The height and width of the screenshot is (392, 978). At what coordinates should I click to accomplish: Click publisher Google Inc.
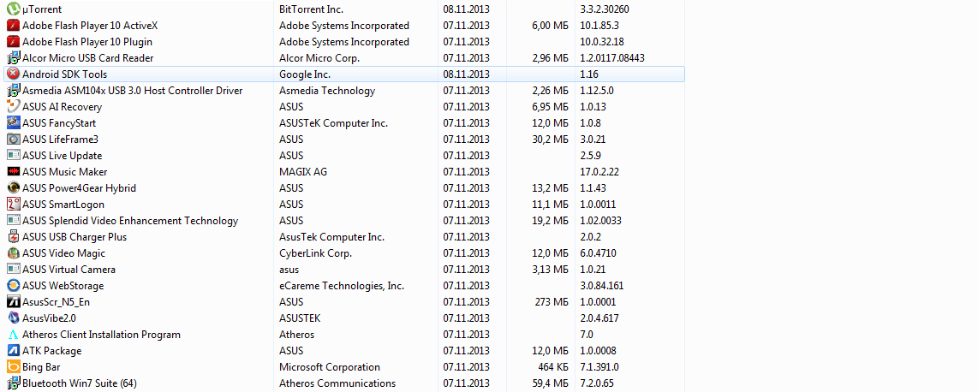coord(305,74)
